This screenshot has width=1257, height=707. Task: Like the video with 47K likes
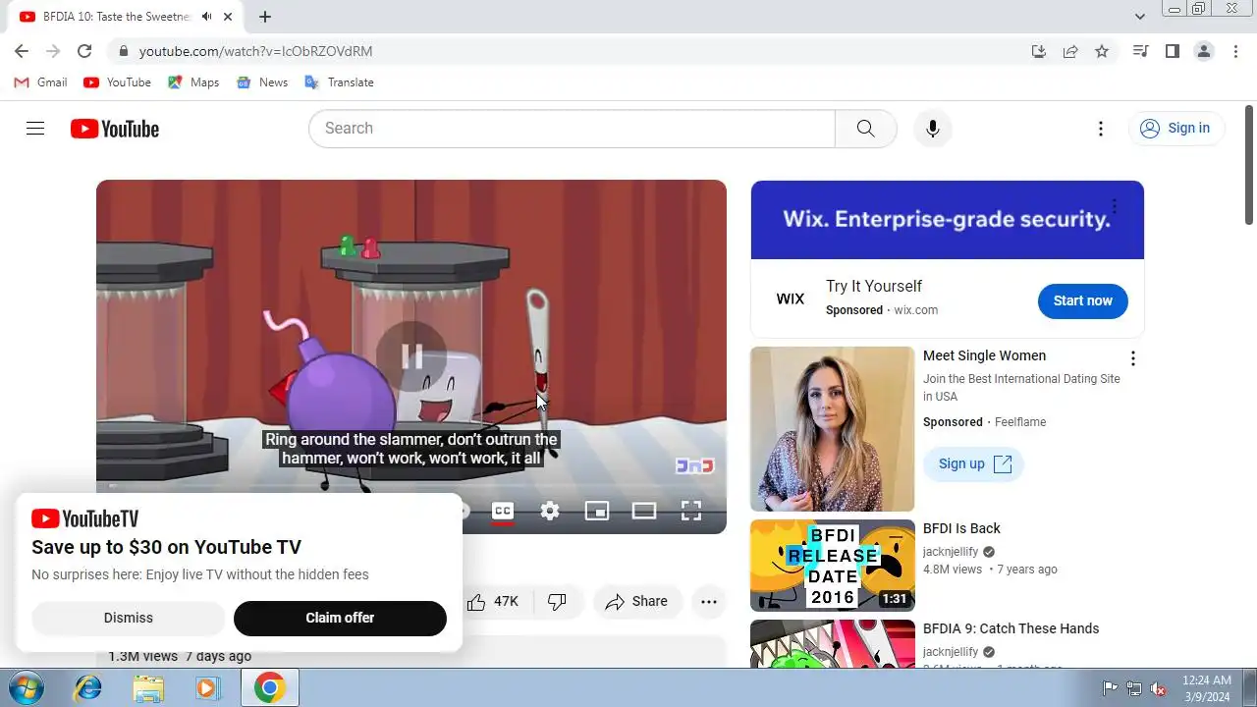[494, 602]
